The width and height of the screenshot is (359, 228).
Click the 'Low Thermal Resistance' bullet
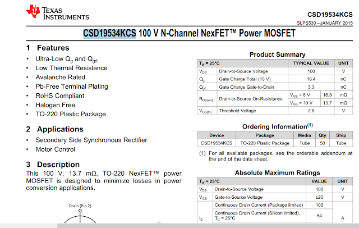[71, 68]
